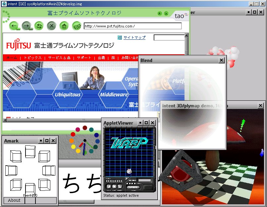Close the intent 3D/plymap demo window
The width and height of the screenshot is (267, 207).
[x=260, y=106]
